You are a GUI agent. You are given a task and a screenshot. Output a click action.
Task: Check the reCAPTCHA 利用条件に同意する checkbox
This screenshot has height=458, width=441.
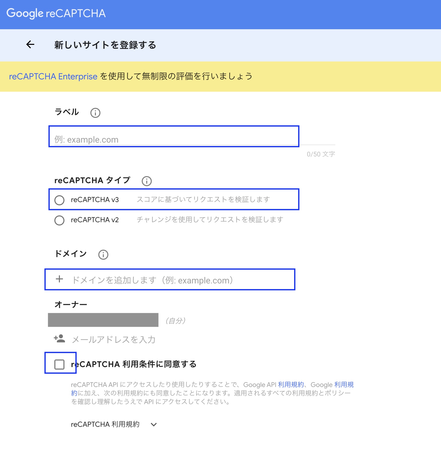(59, 364)
